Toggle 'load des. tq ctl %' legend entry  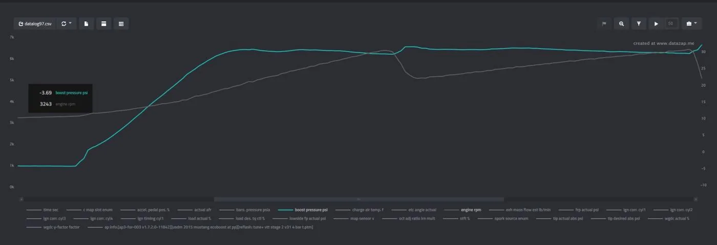pyautogui.click(x=241, y=218)
